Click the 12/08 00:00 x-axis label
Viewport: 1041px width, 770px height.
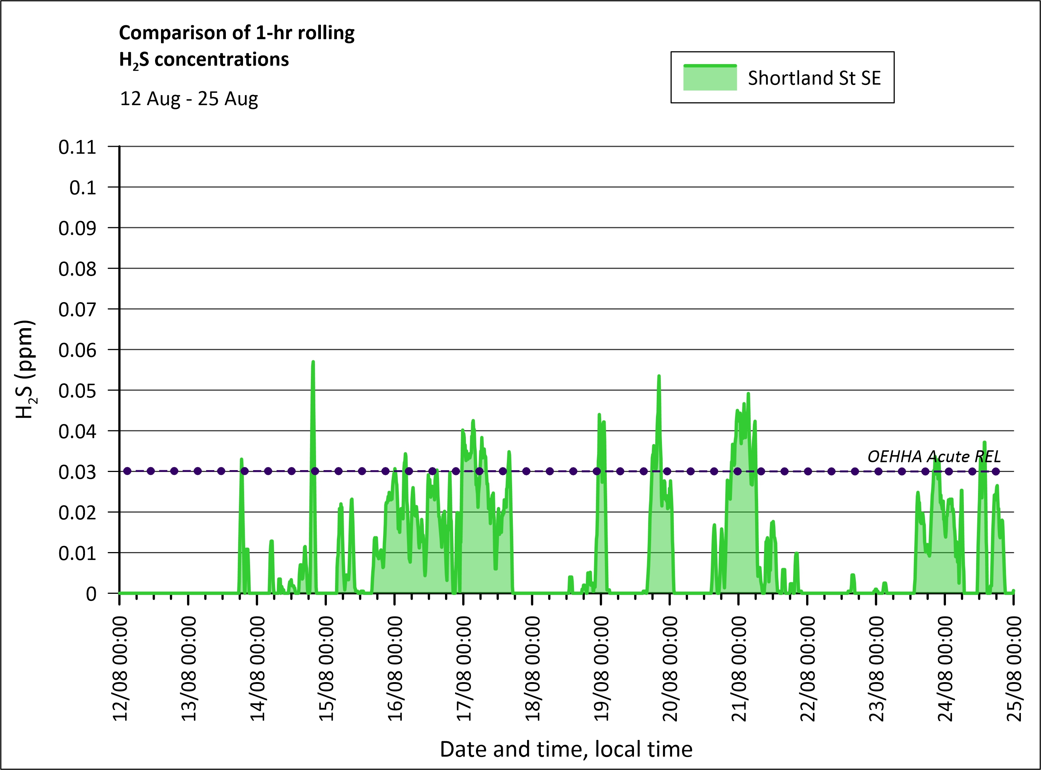120,668
